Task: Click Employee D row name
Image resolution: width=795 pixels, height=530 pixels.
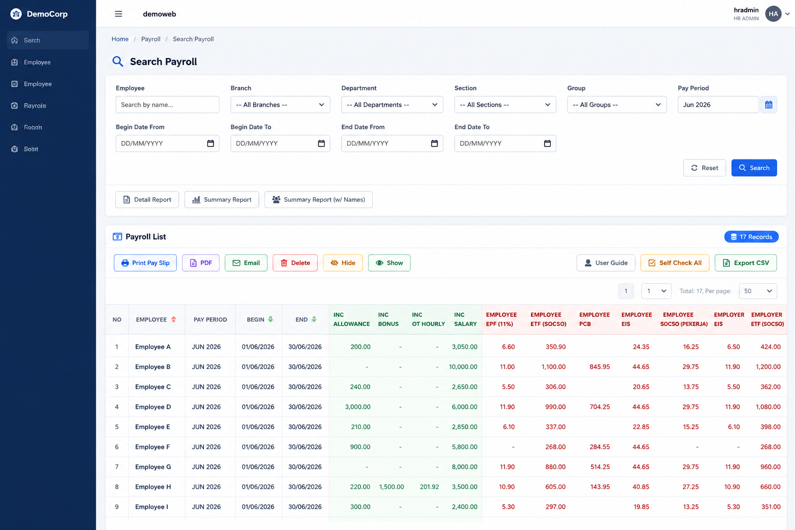Action: click(153, 407)
